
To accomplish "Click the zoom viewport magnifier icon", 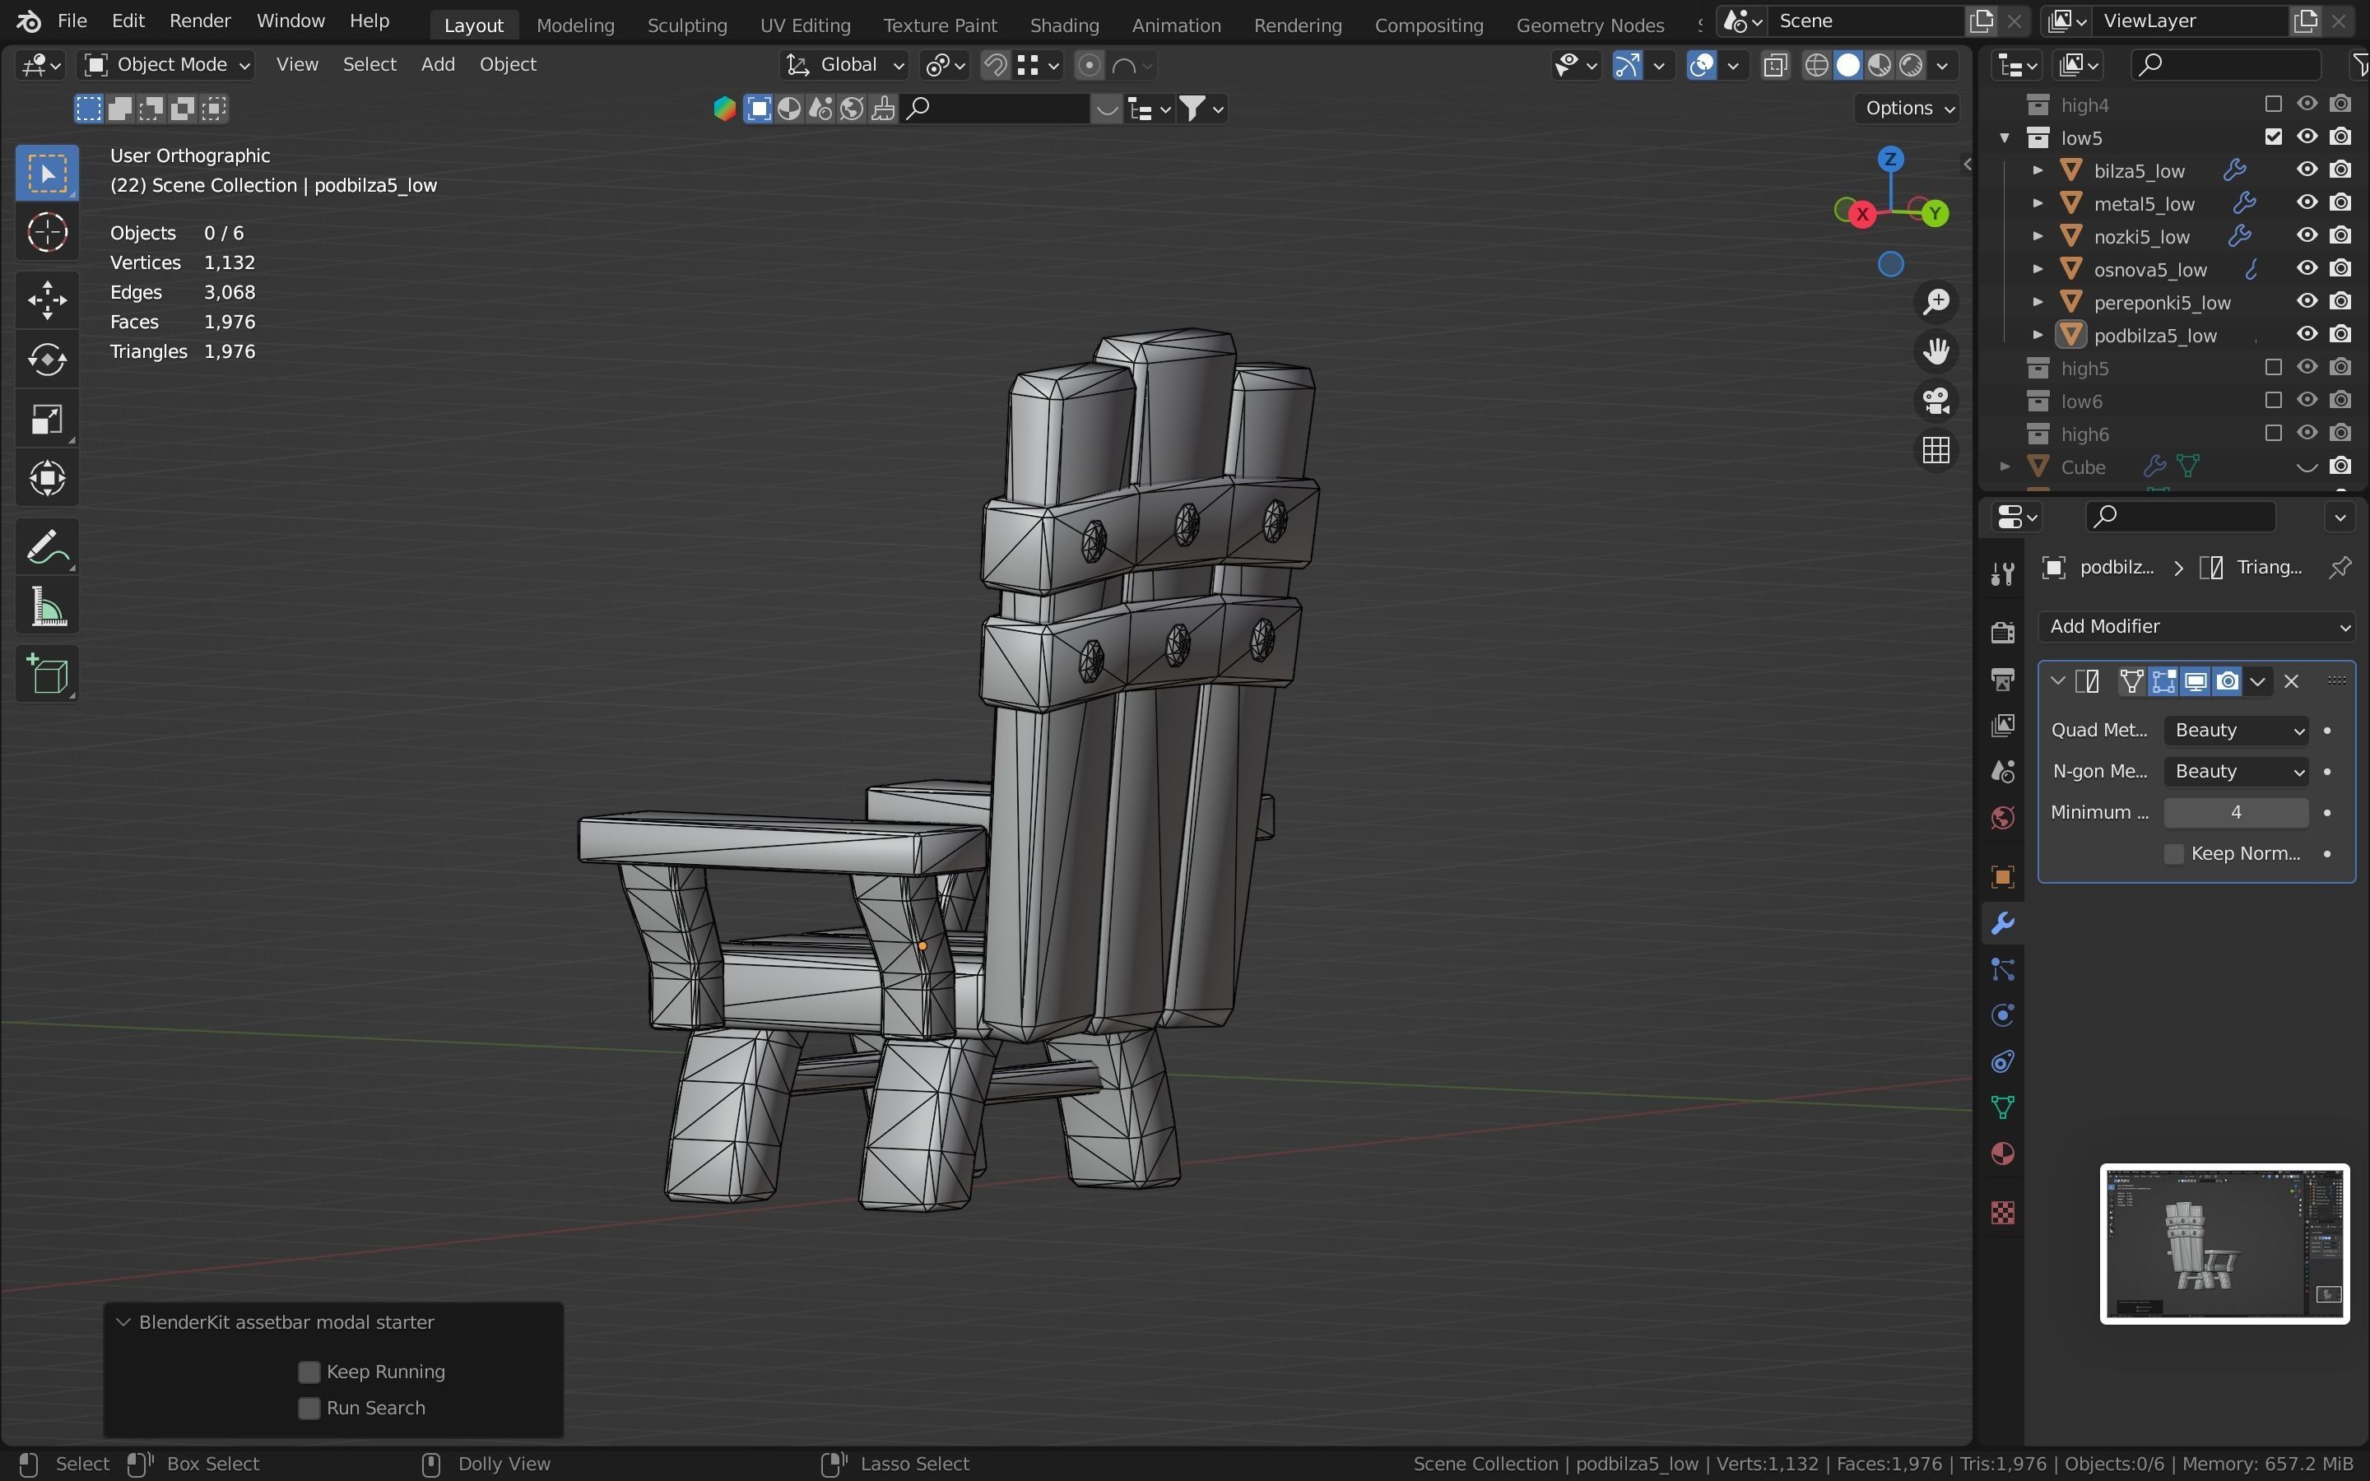I will [x=1936, y=302].
